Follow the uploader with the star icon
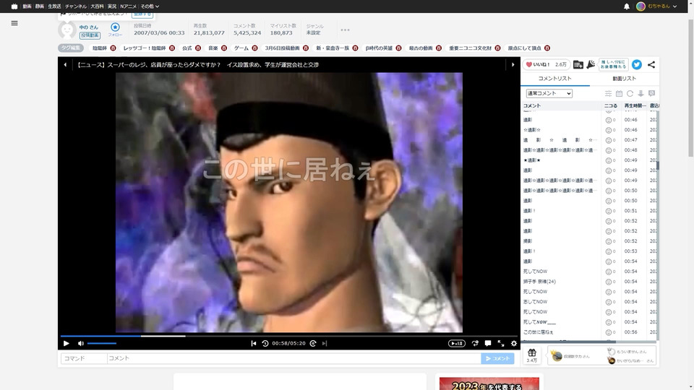694x390 pixels. coord(115,29)
